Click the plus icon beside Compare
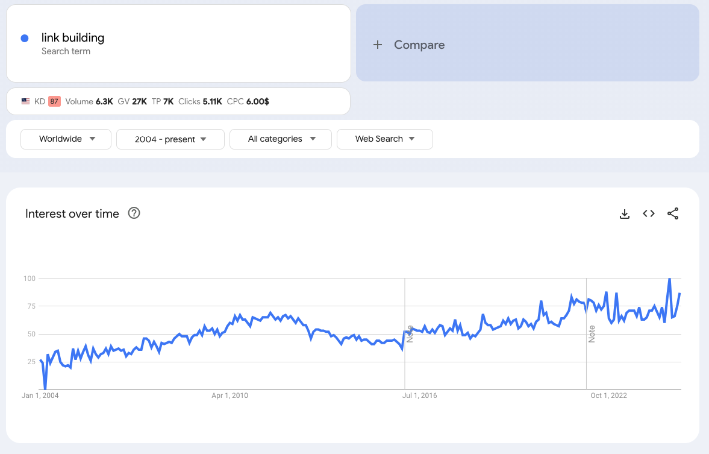Screen dimensions: 709x454 (378, 45)
